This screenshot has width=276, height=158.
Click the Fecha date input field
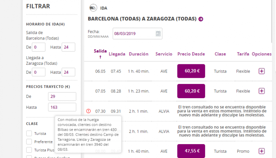point(137,34)
